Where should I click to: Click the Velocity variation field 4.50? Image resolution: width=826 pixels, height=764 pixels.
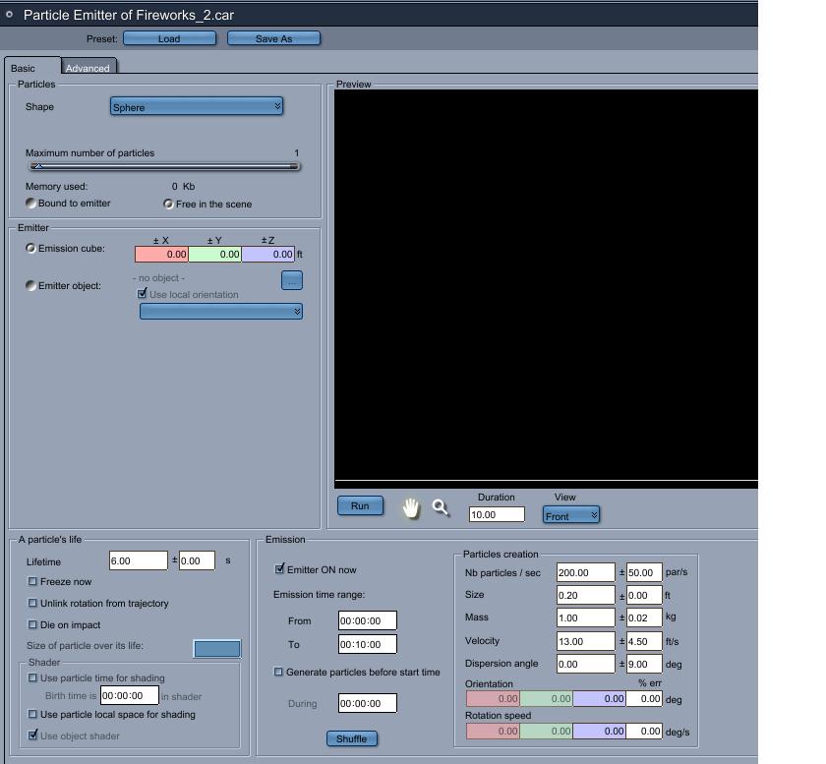[x=644, y=641]
